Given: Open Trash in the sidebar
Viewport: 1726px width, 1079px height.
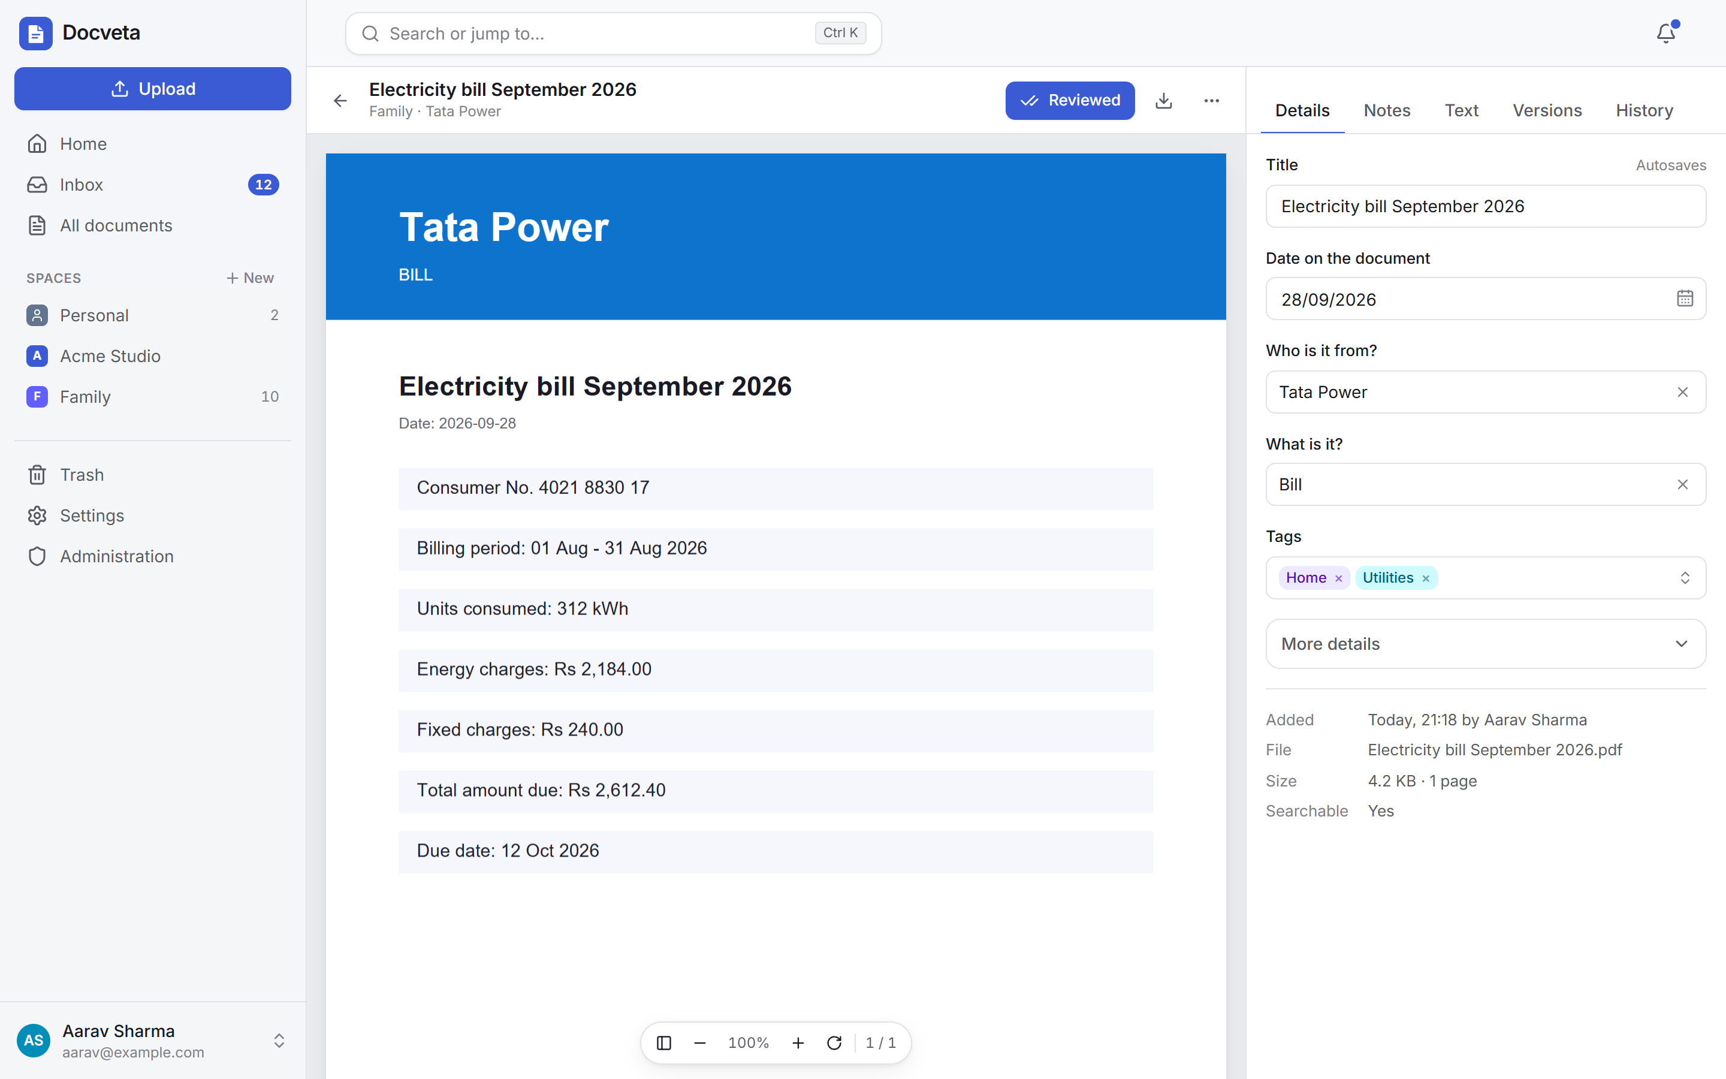Looking at the screenshot, I should 152,475.
